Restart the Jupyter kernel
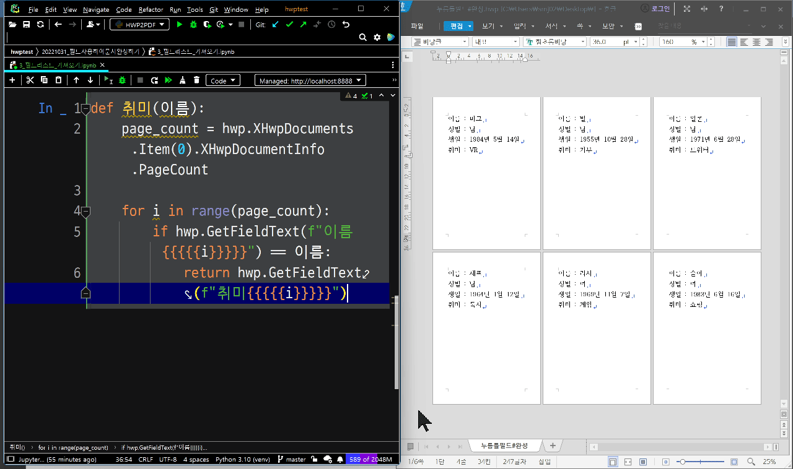 point(154,80)
